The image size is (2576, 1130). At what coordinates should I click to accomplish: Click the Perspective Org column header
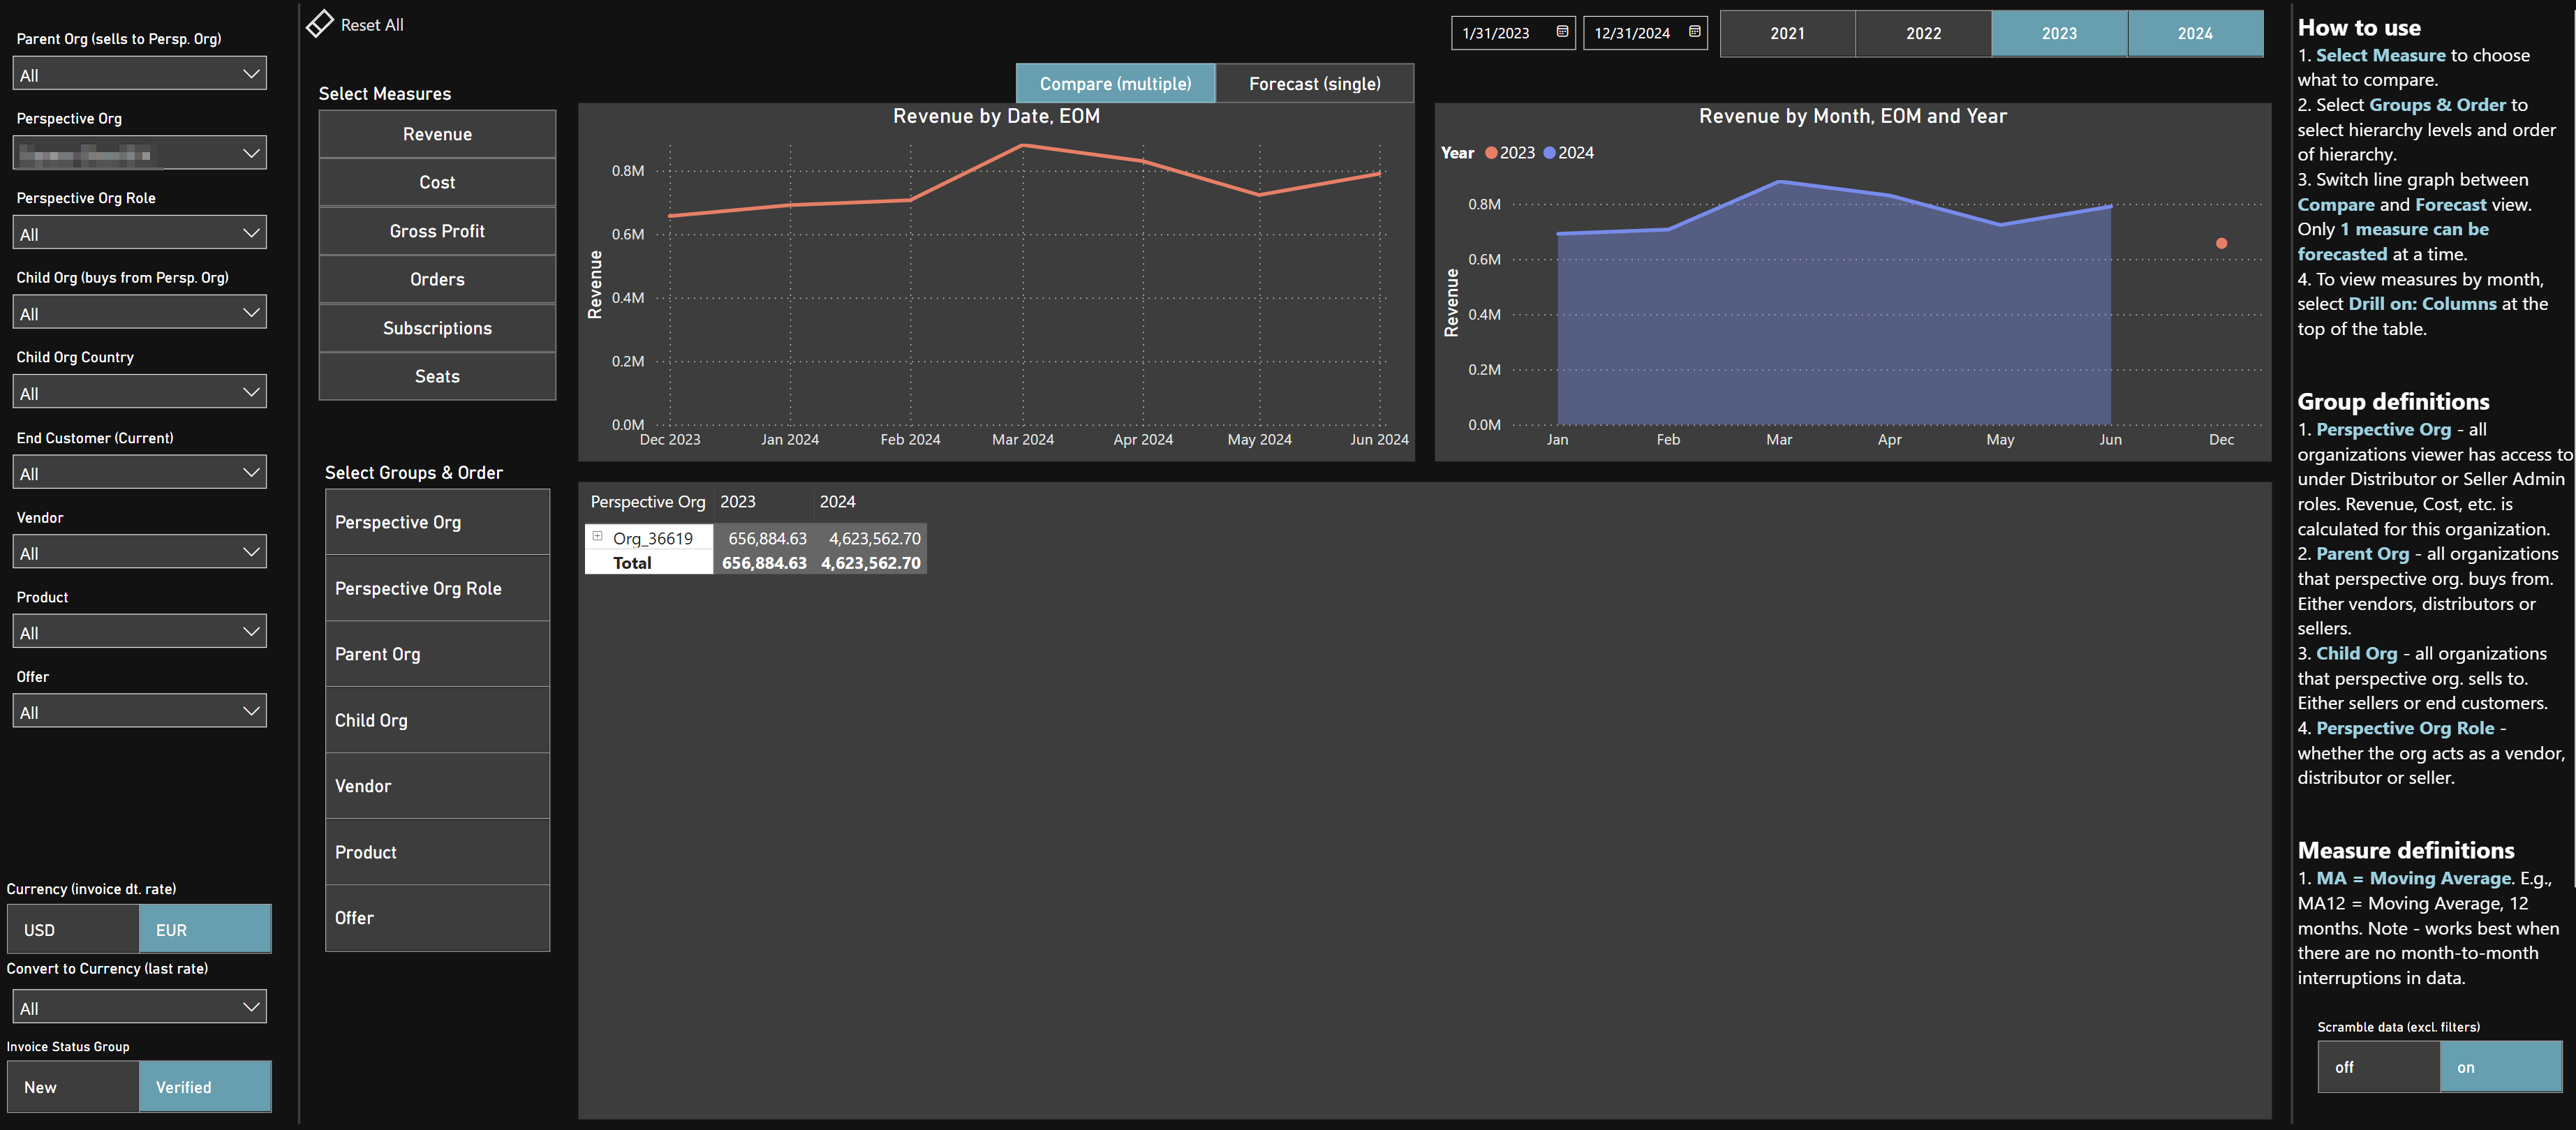(648, 501)
